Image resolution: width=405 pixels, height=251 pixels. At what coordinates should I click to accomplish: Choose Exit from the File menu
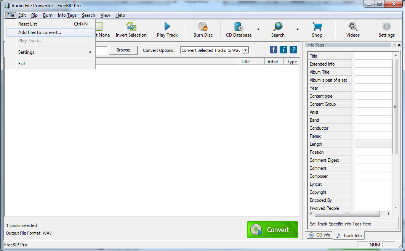point(50,64)
